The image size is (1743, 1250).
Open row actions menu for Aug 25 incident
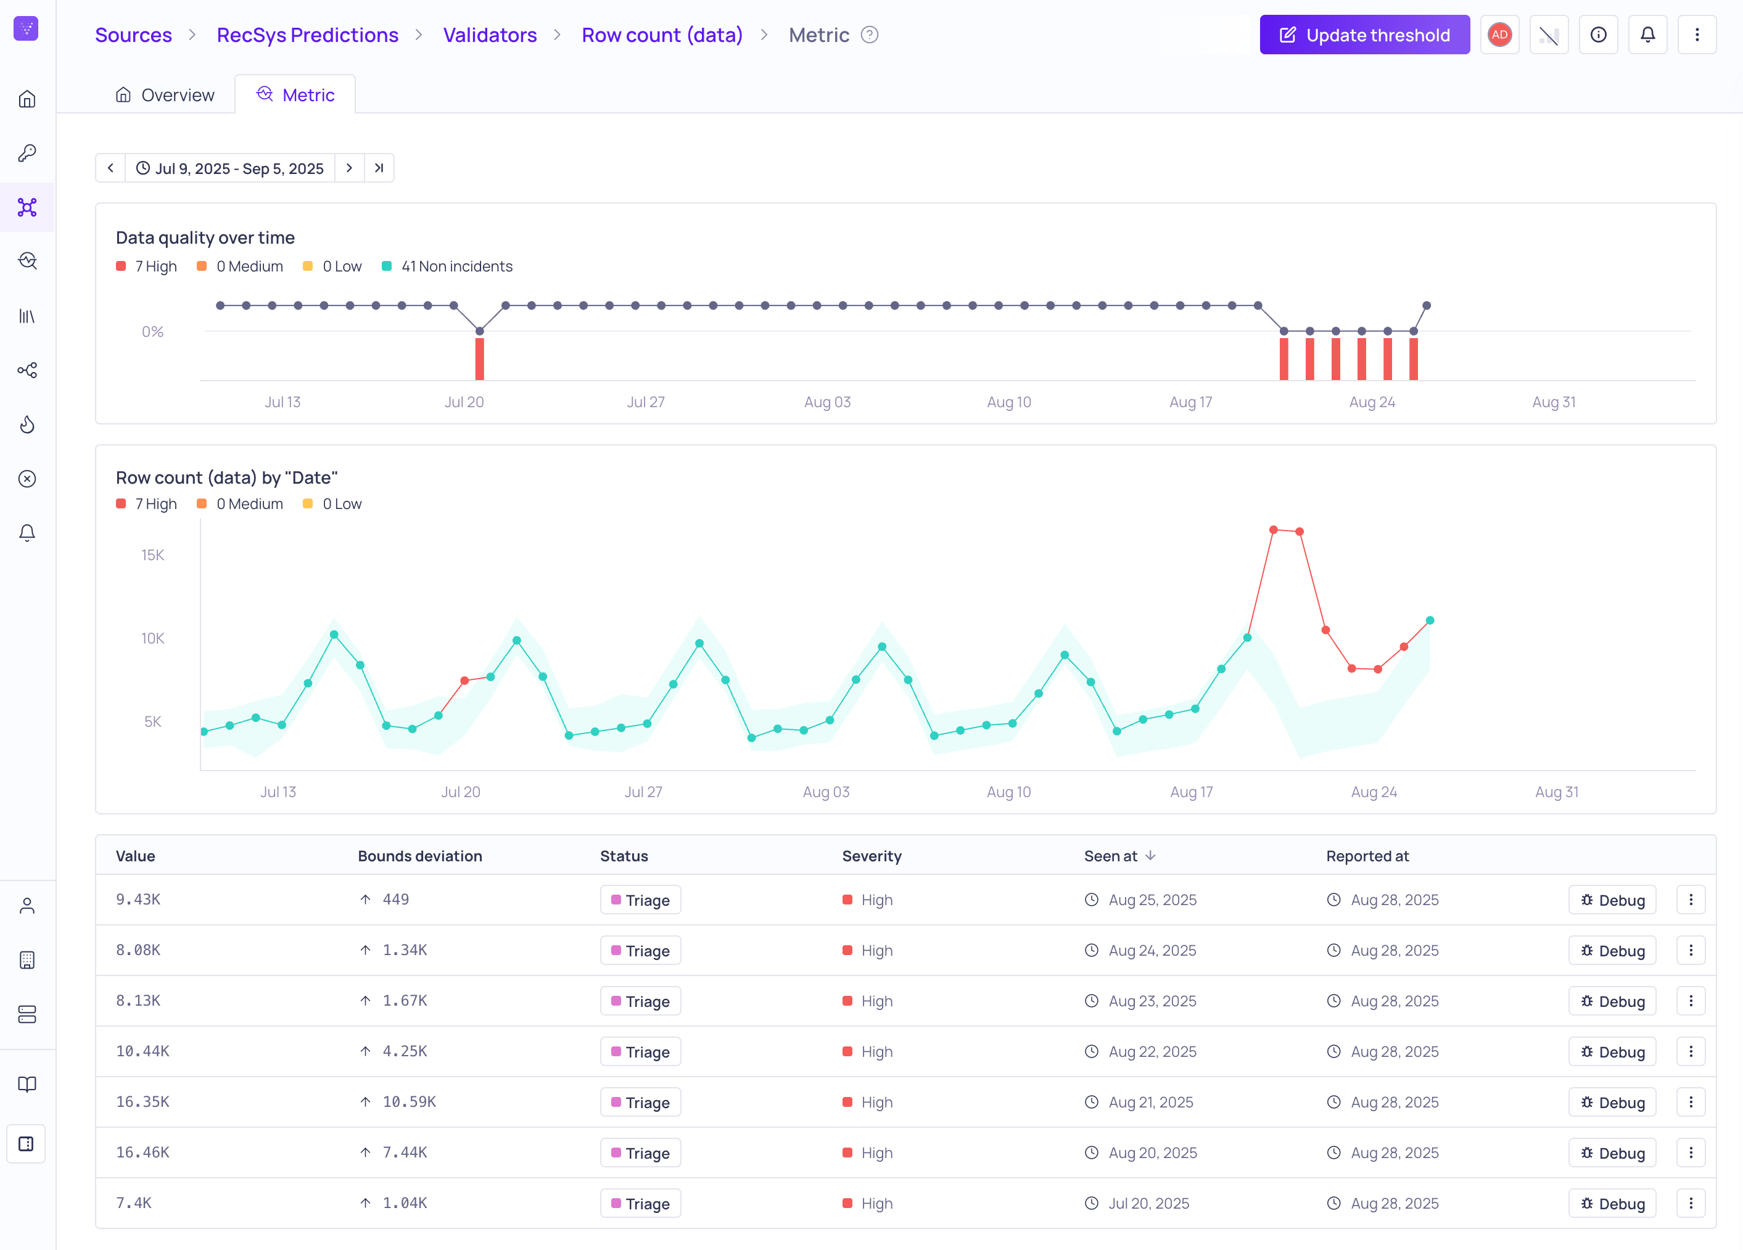[x=1691, y=900]
